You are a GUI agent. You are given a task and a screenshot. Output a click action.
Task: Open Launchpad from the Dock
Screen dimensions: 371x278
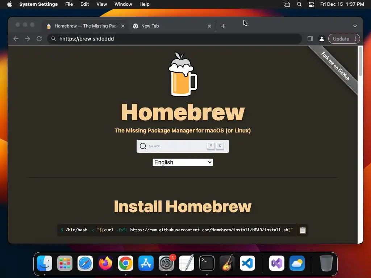coord(65,263)
